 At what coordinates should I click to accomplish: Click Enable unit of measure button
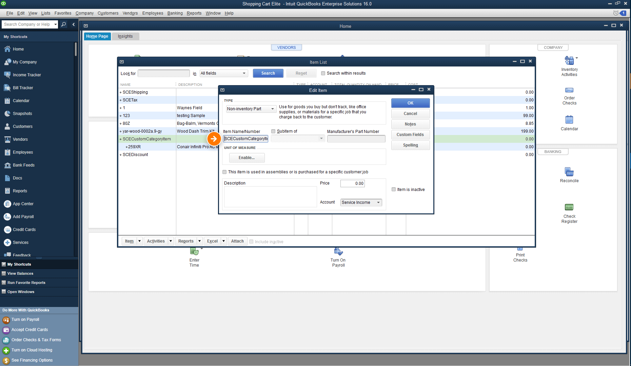coord(247,158)
